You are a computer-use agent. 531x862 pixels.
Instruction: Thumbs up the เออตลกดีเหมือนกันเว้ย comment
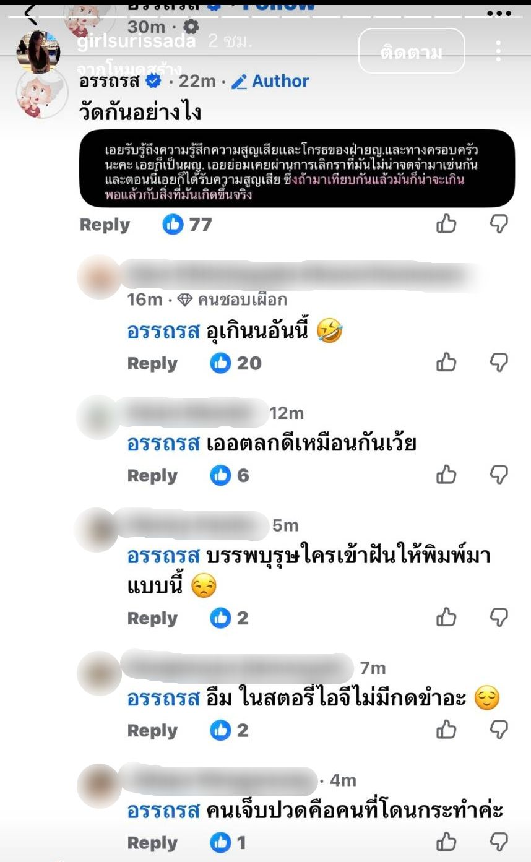446,475
